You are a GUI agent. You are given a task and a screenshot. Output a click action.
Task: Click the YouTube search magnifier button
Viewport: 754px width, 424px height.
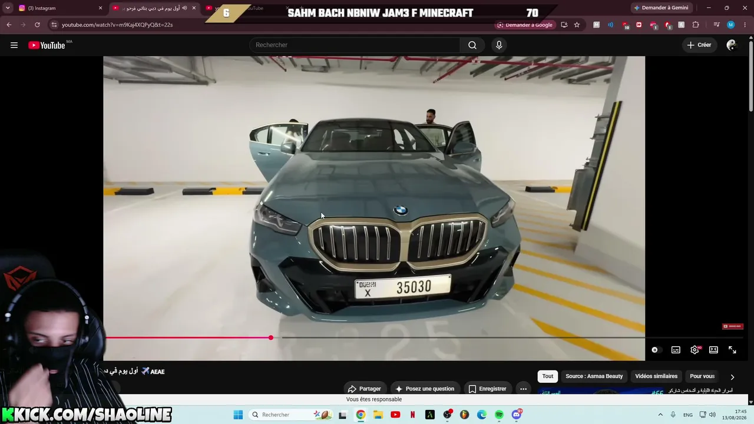472,45
